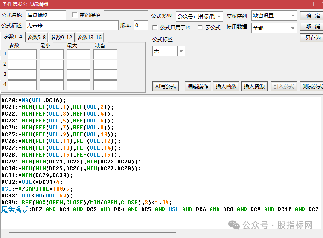This screenshot has width=323, height=238.
Task: Click the 插入资源 button
Action: [254, 86]
